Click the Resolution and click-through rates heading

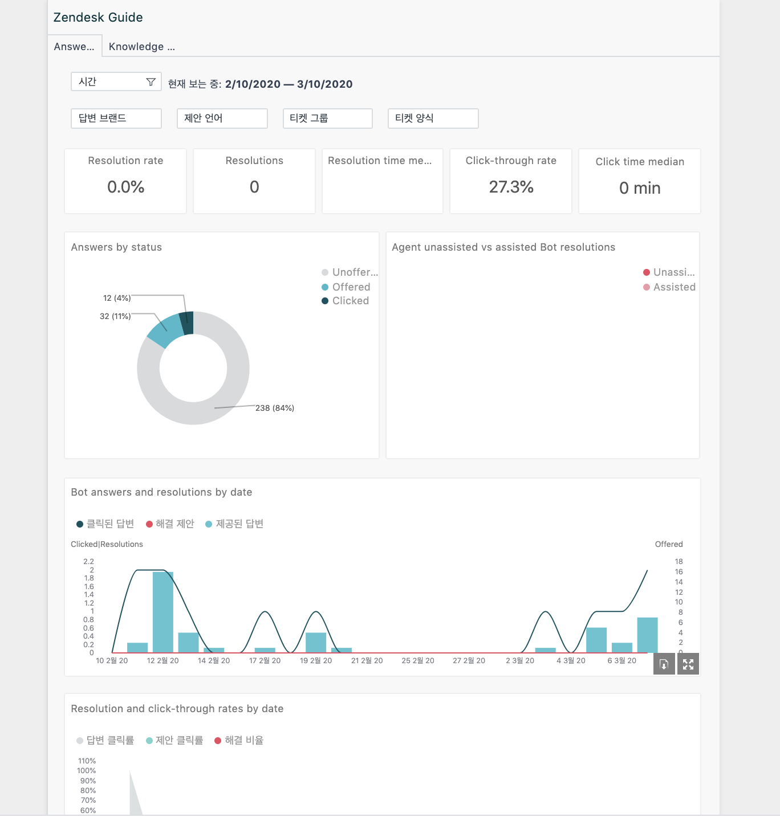click(177, 709)
